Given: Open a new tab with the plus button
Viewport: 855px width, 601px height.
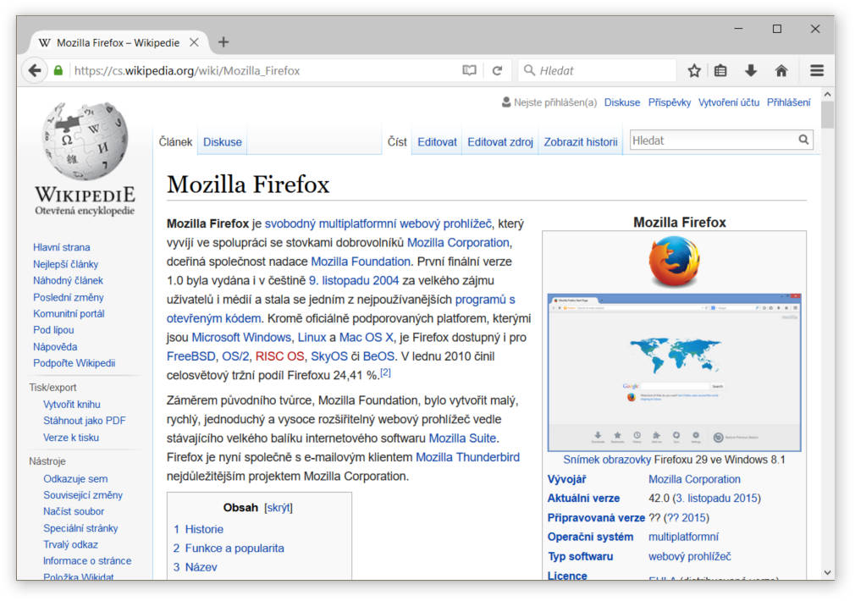Looking at the screenshot, I should [x=223, y=42].
